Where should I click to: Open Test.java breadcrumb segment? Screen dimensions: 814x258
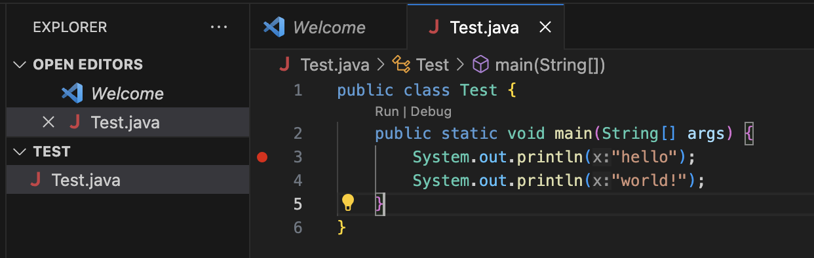tap(335, 65)
